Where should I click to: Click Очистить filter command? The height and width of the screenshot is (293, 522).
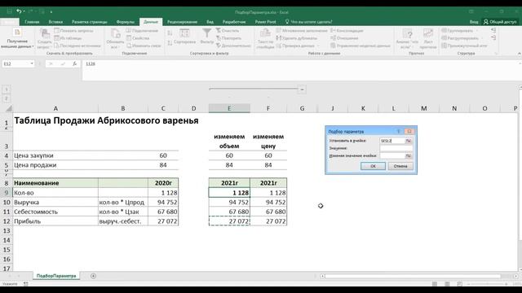point(228,31)
